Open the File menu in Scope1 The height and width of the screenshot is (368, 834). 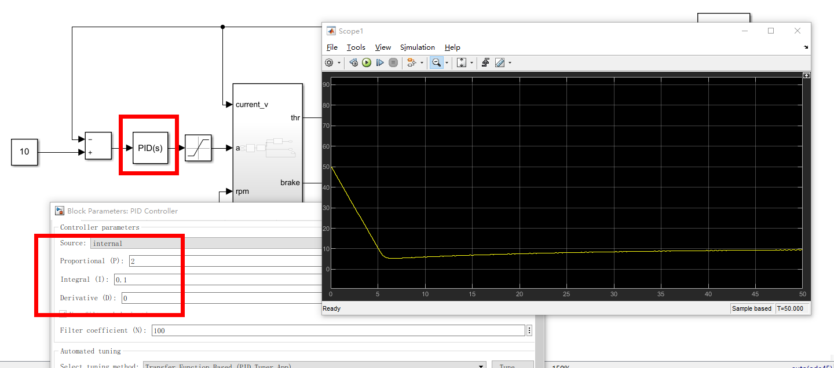[x=332, y=47]
